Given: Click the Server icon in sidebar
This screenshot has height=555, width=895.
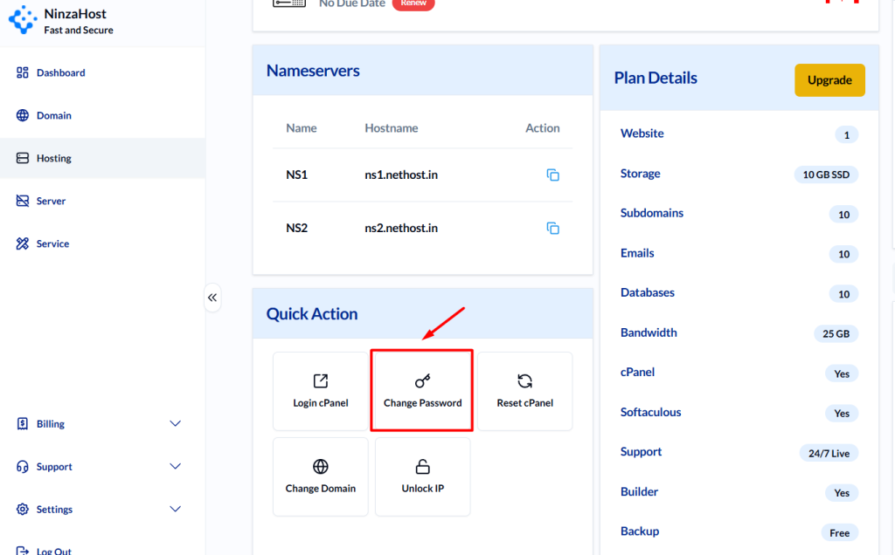Looking at the screenshot, I should (x=22, y=201).
